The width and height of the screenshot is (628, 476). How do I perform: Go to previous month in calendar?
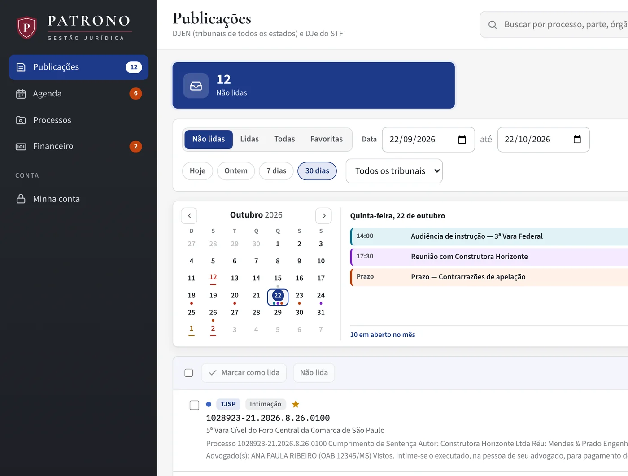189,216
